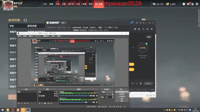This screenshot has width=200, height=112.
Task: Click the player avatar at top left of game
Action: tap(8, 5)
